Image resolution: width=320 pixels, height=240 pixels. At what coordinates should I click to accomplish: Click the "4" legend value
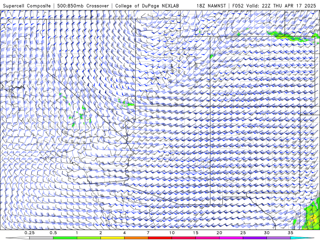124,233
